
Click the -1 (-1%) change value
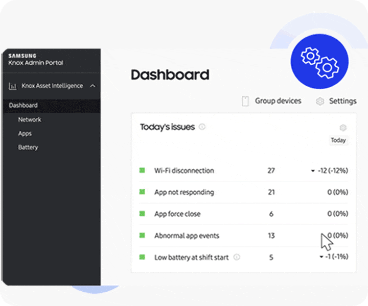(x=337, y=257)
